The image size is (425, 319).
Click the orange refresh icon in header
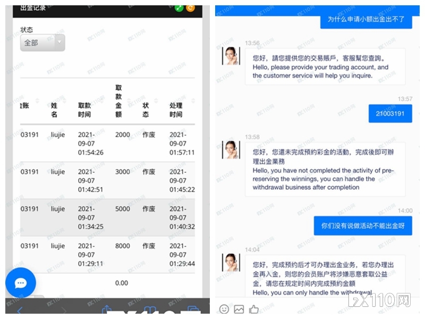point(190,7)
